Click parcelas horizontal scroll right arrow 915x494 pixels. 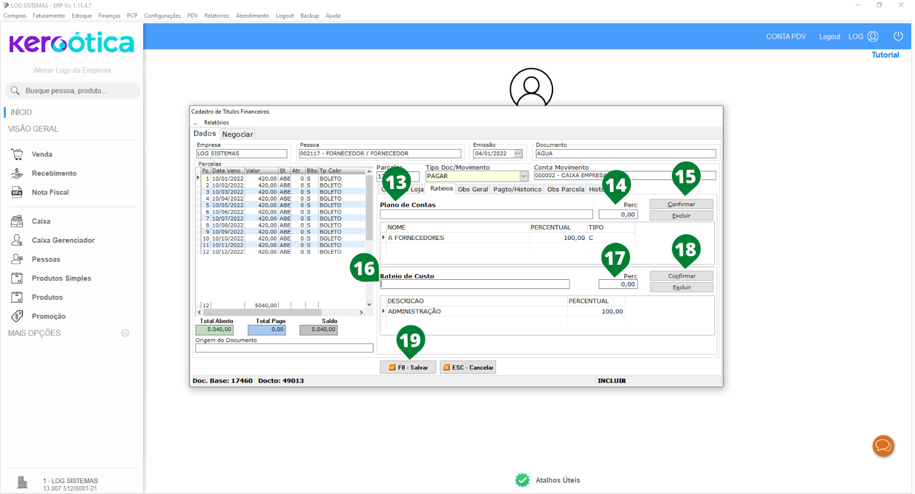361,312
